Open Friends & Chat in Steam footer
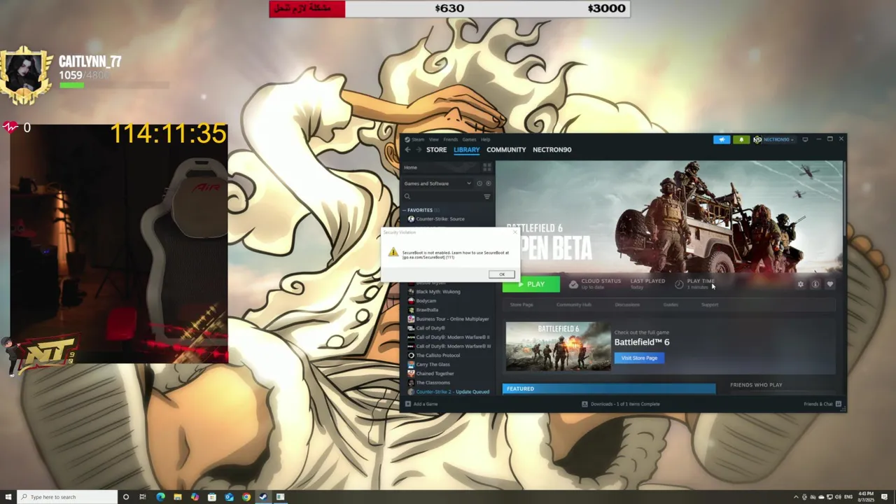Image resolution: width=896 pixels, height=504 pixels. pos(822,404)
